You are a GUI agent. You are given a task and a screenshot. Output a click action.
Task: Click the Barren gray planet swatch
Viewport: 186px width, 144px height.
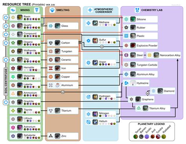click(x=141, y=137)
